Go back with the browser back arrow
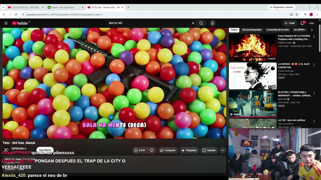321x180 pixels. click(4, 14)
